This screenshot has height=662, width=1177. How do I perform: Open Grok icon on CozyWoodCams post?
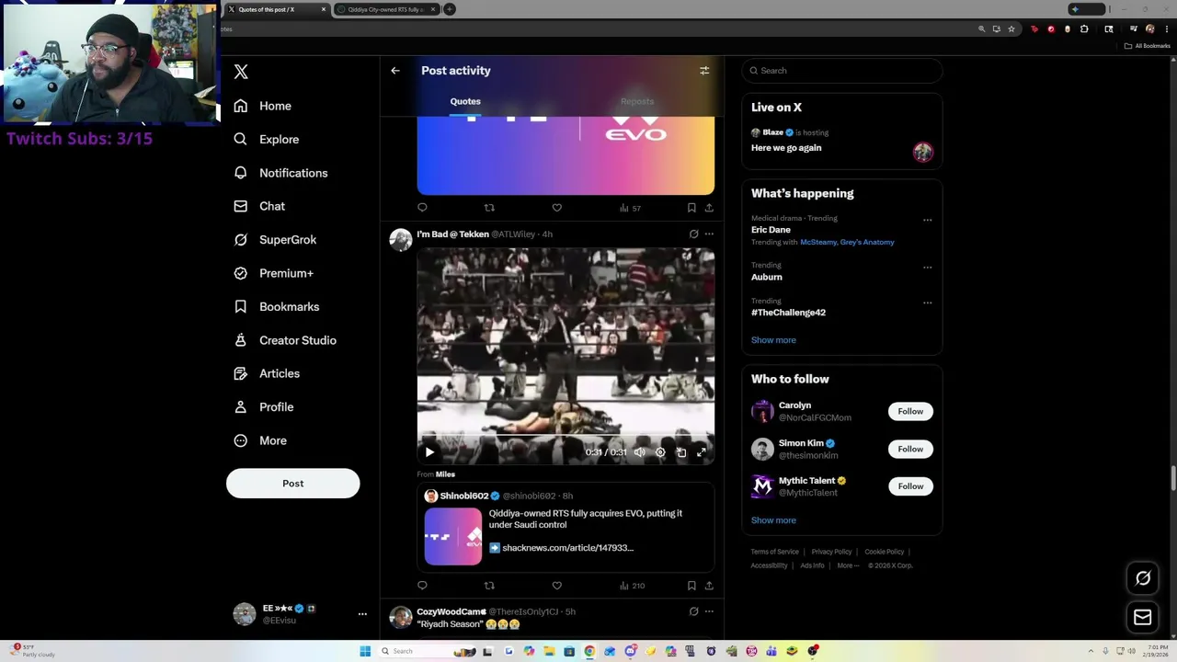point(693,611)
